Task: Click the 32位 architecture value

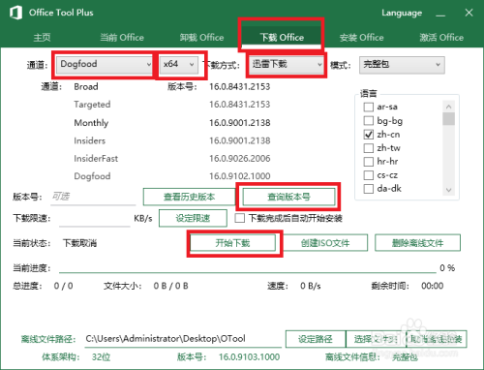Action: coord(101,356)
